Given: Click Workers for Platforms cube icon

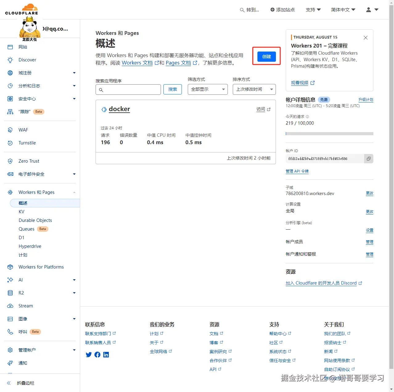Looking at the screenshot, I should coord(10,267).
